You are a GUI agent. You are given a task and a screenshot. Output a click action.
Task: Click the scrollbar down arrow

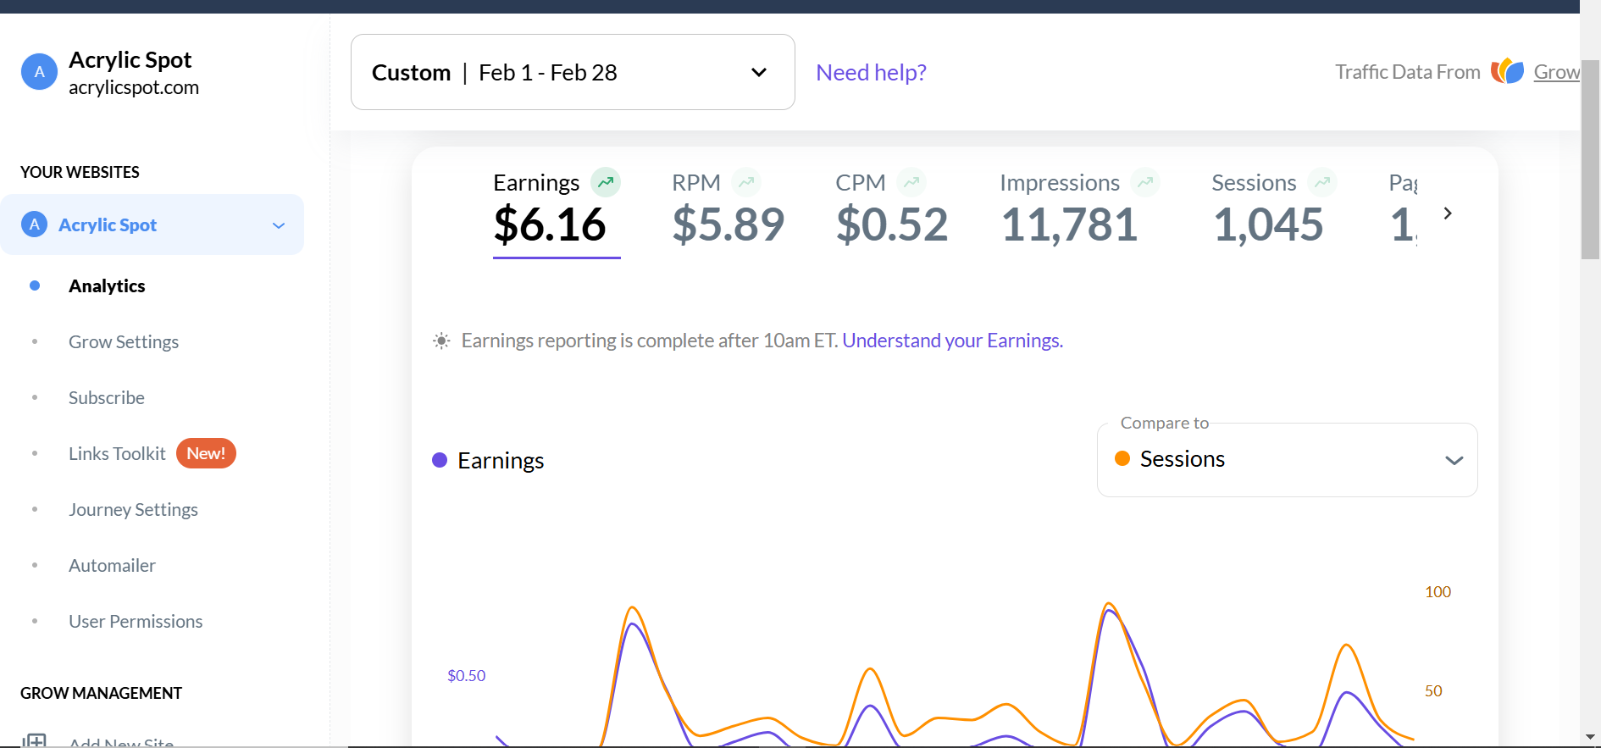coord(1590,738)
